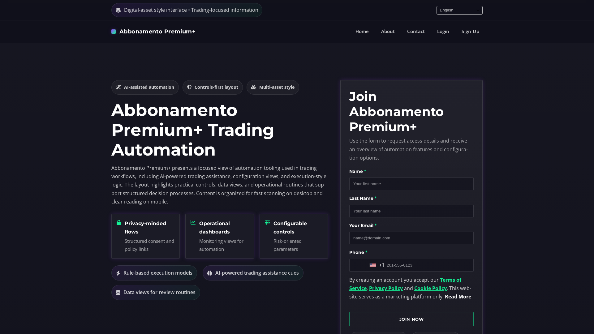
Task: Focus the last name input field
Action: coord(411,211)
